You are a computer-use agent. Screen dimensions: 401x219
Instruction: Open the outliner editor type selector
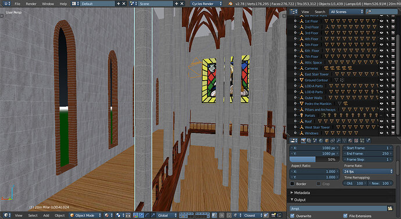293,12
